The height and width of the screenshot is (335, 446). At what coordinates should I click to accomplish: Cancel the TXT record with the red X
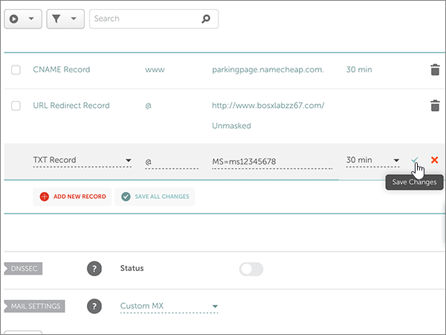click(434, 160)
